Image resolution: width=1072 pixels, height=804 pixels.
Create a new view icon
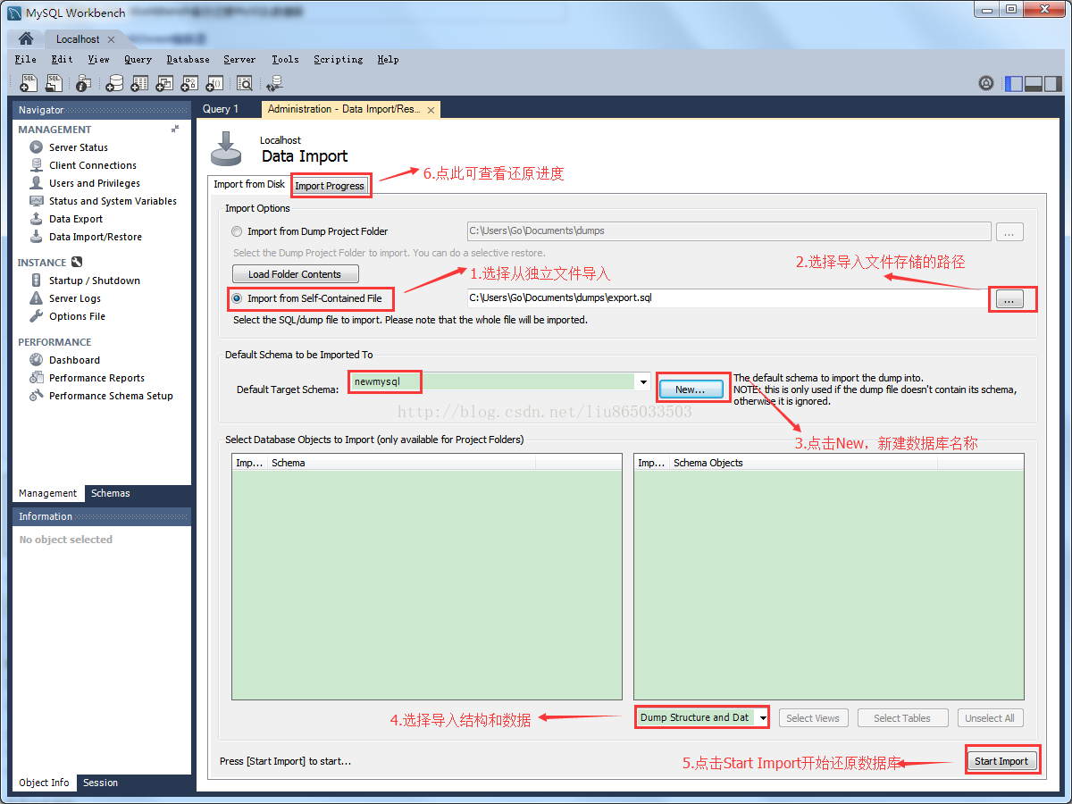tap(164, 83)
